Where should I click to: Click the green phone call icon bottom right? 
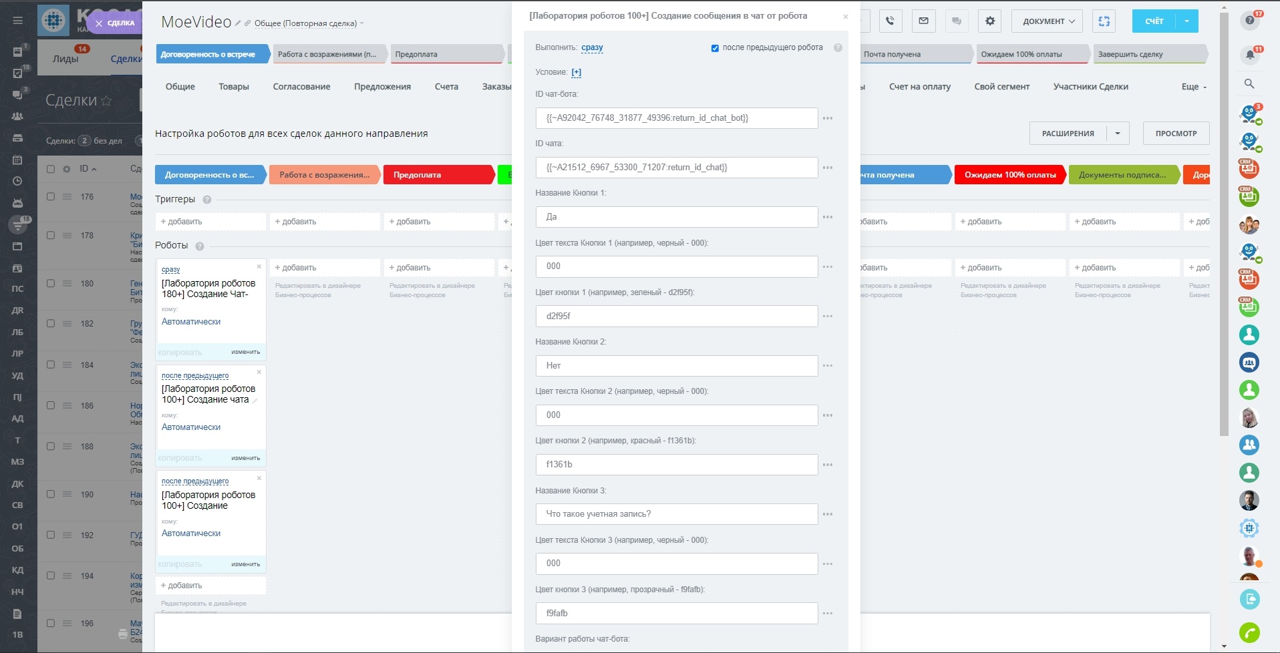[x=1249, y=632]
